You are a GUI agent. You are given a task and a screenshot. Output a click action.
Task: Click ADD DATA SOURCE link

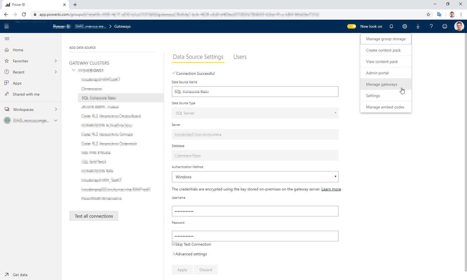[82, 48]
